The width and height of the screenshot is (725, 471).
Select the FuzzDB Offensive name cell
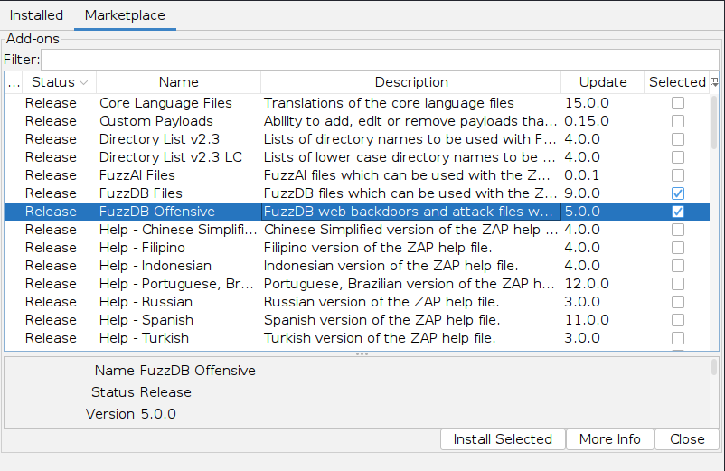(x=178, y=212)
